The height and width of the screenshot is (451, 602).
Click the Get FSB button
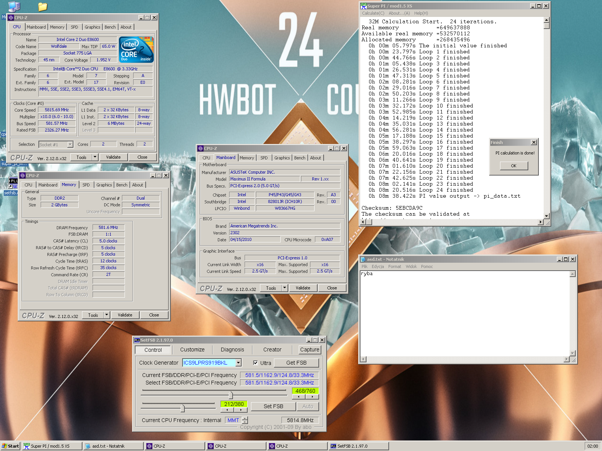tap(296, 363)
